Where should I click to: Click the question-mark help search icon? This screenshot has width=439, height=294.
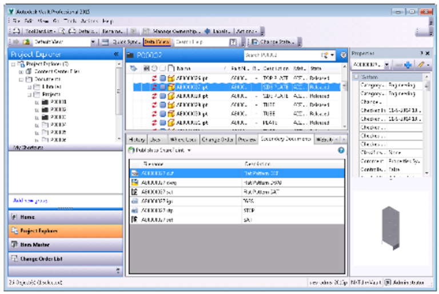pyautogui.click(x=233, y=42)
